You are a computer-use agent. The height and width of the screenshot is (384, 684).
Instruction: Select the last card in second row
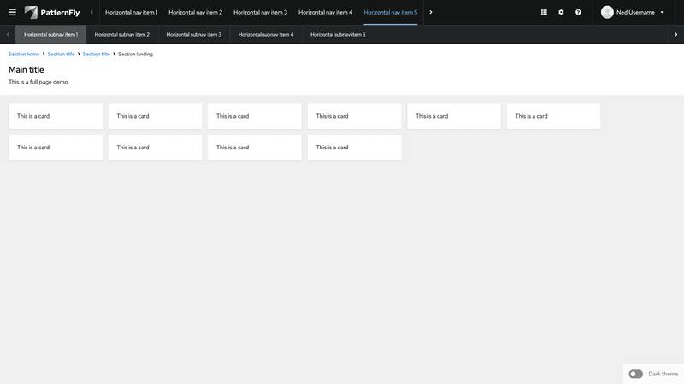354,148
